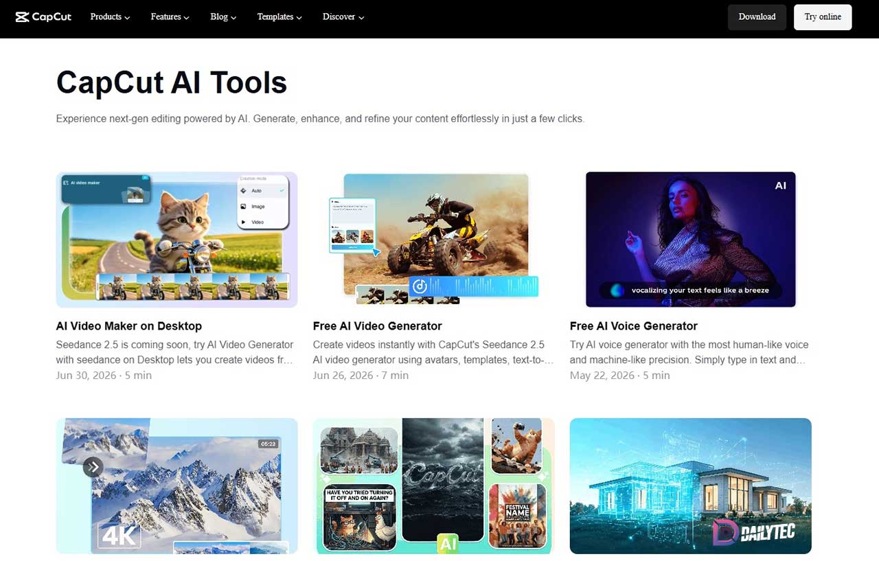Open Free AI Voice Generator article title
The height and width of the screenshot is (561, 879).
tap(633, 326)
